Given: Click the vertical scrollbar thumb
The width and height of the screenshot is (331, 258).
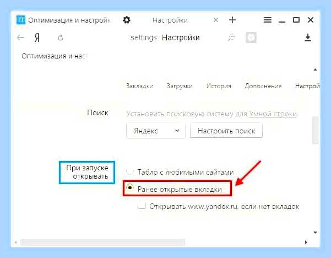Looking at the screenshot, I should pyautogui.click(x=315, y=130).
